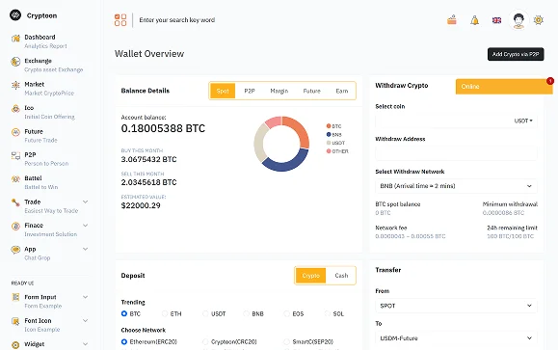Expand the Widget menu chevron
The image size is (558, 350).
[x=86, y=344]
